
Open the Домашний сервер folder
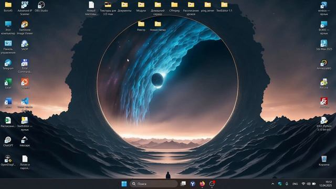click(x=157, y=8)
